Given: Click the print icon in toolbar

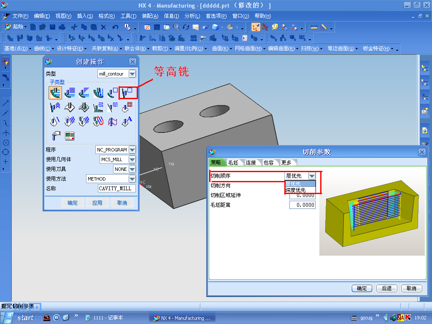Looking at the screenshot, I should point(62,27).
